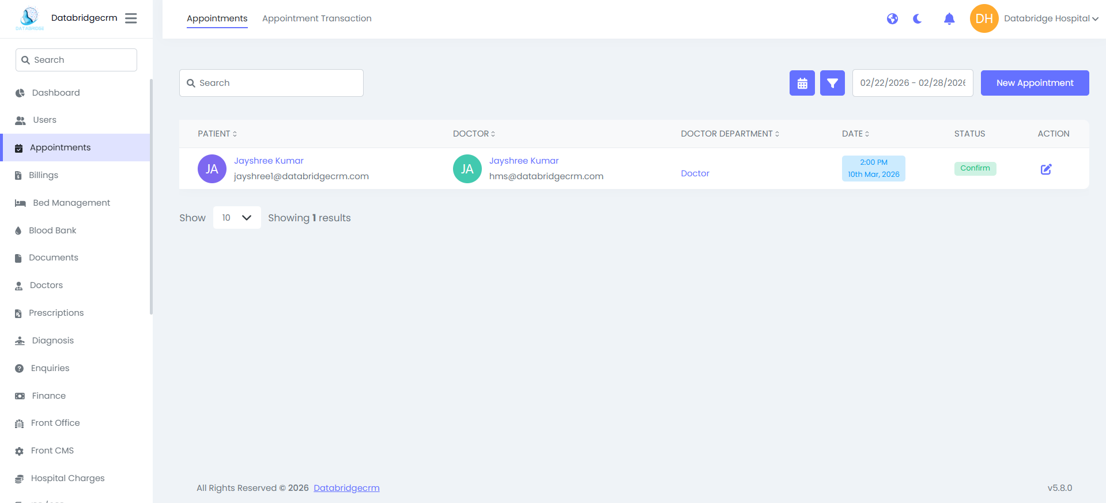Click jayshree1@databridgecrm.com email text
Image resolution: width=1106 pixels, height=503 pixels.
[x=301, y=176]
